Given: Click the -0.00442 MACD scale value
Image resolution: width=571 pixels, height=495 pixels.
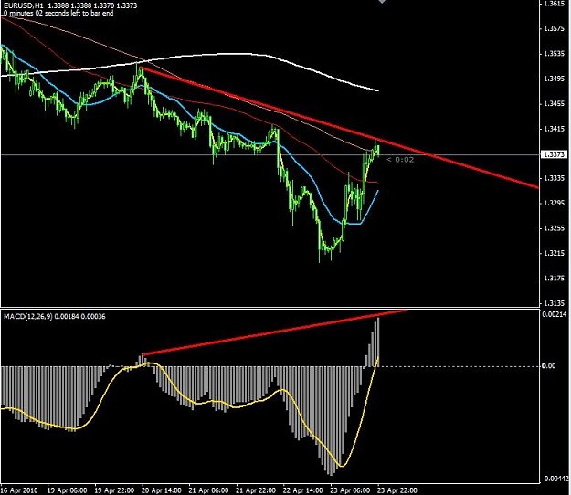Looking at the screenshot, I should click(555, 479).
